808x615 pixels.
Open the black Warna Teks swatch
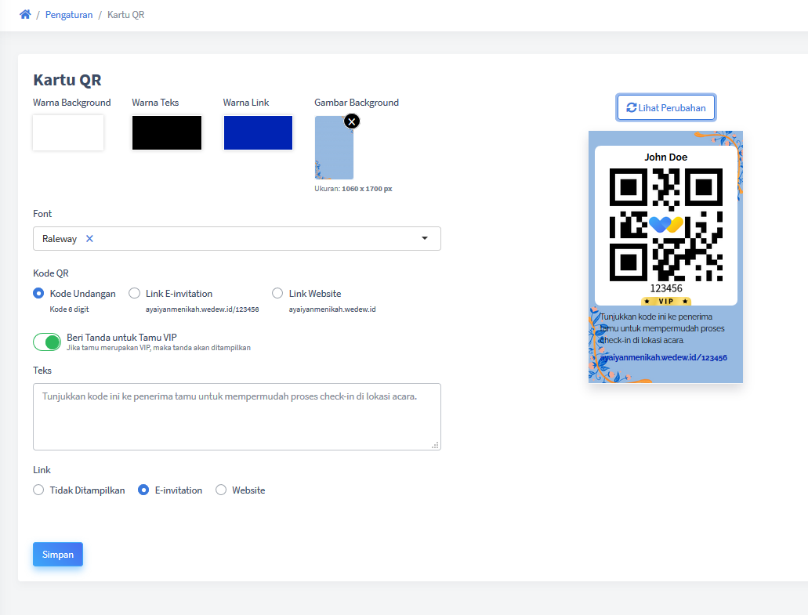click(x=167, y=133)
